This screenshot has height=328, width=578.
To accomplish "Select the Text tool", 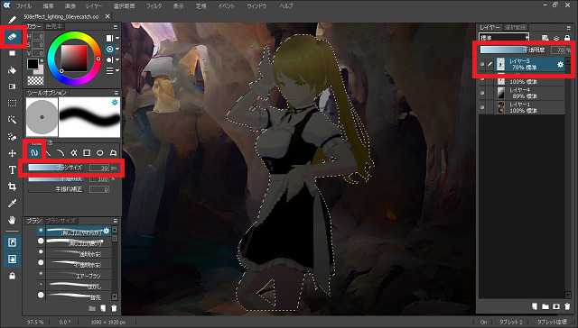I will pyautogui.click(x=12, y=170).
